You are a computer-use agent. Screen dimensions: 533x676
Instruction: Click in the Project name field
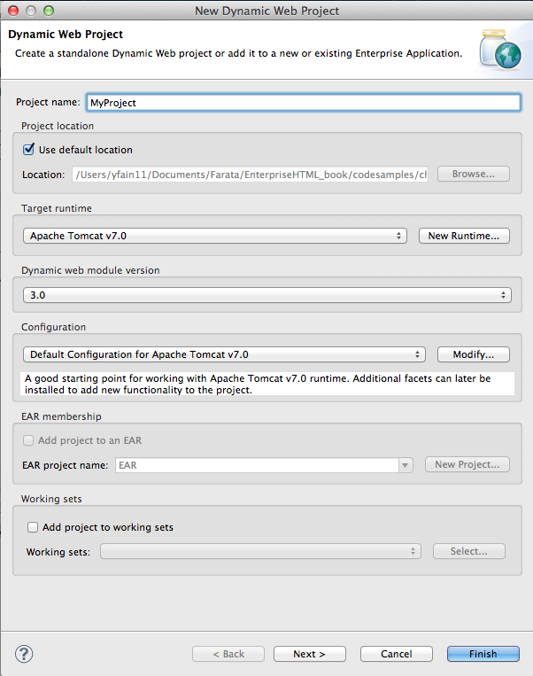[x=303, y=102]
